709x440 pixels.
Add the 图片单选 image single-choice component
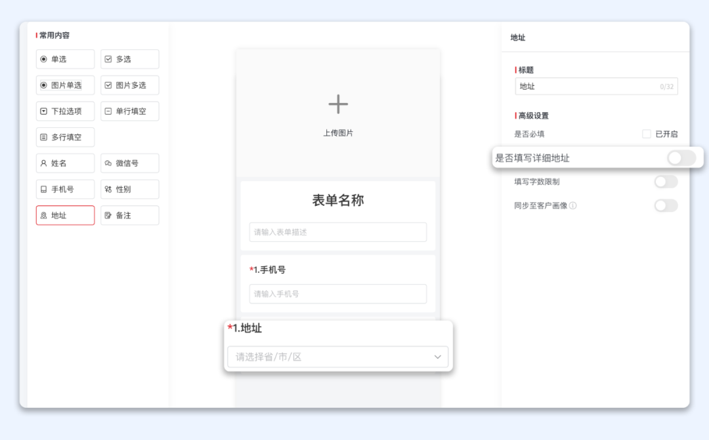pyautogui.click(x=65, y=85)
